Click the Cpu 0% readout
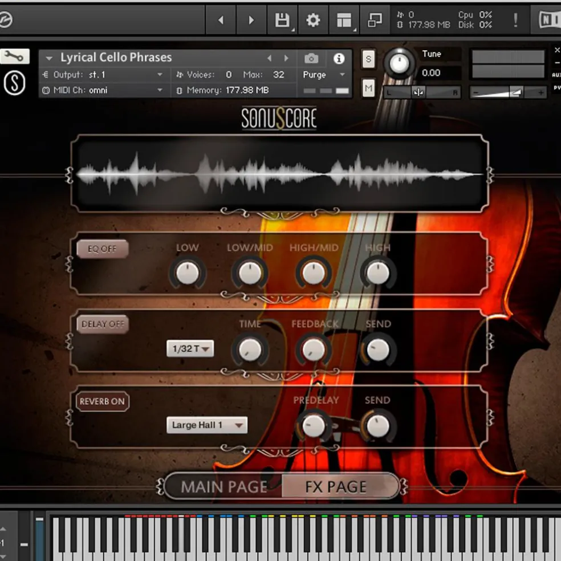Image resolution: width=561 pixels, height=561 pixels. point(475,15)
